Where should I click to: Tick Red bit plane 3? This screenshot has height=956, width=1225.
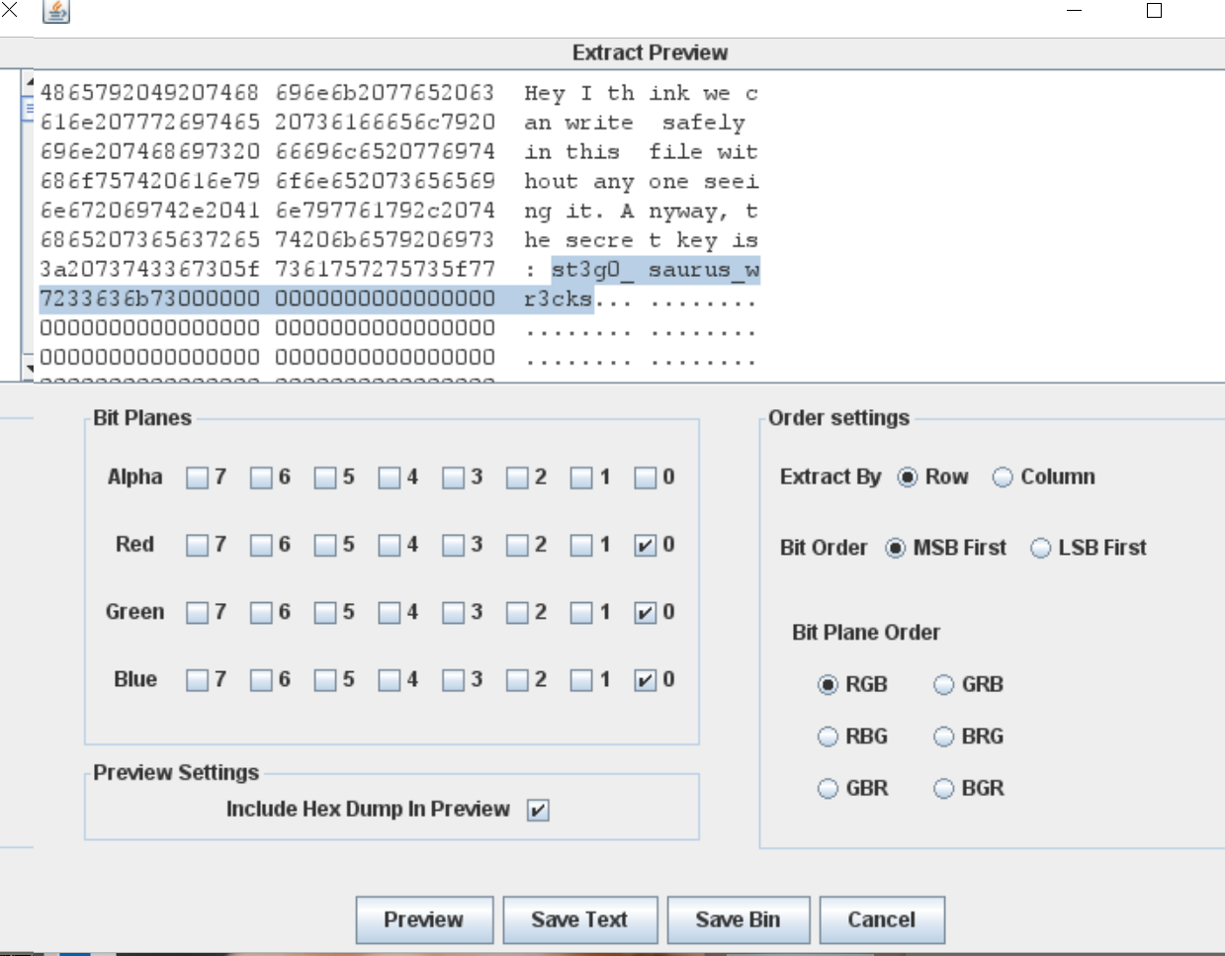(454, 546)
